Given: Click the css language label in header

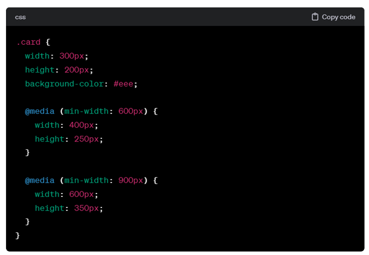Looking at the screenshot, I should coord(20,17).
